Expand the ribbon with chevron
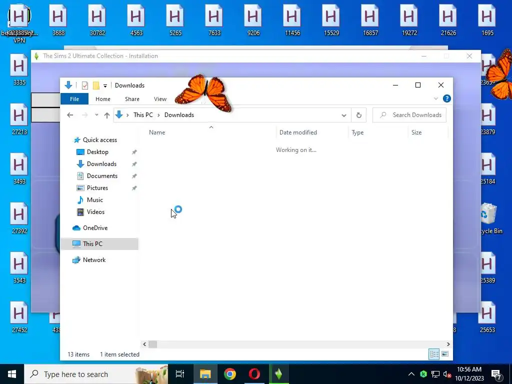 click(x=435, y=98)
